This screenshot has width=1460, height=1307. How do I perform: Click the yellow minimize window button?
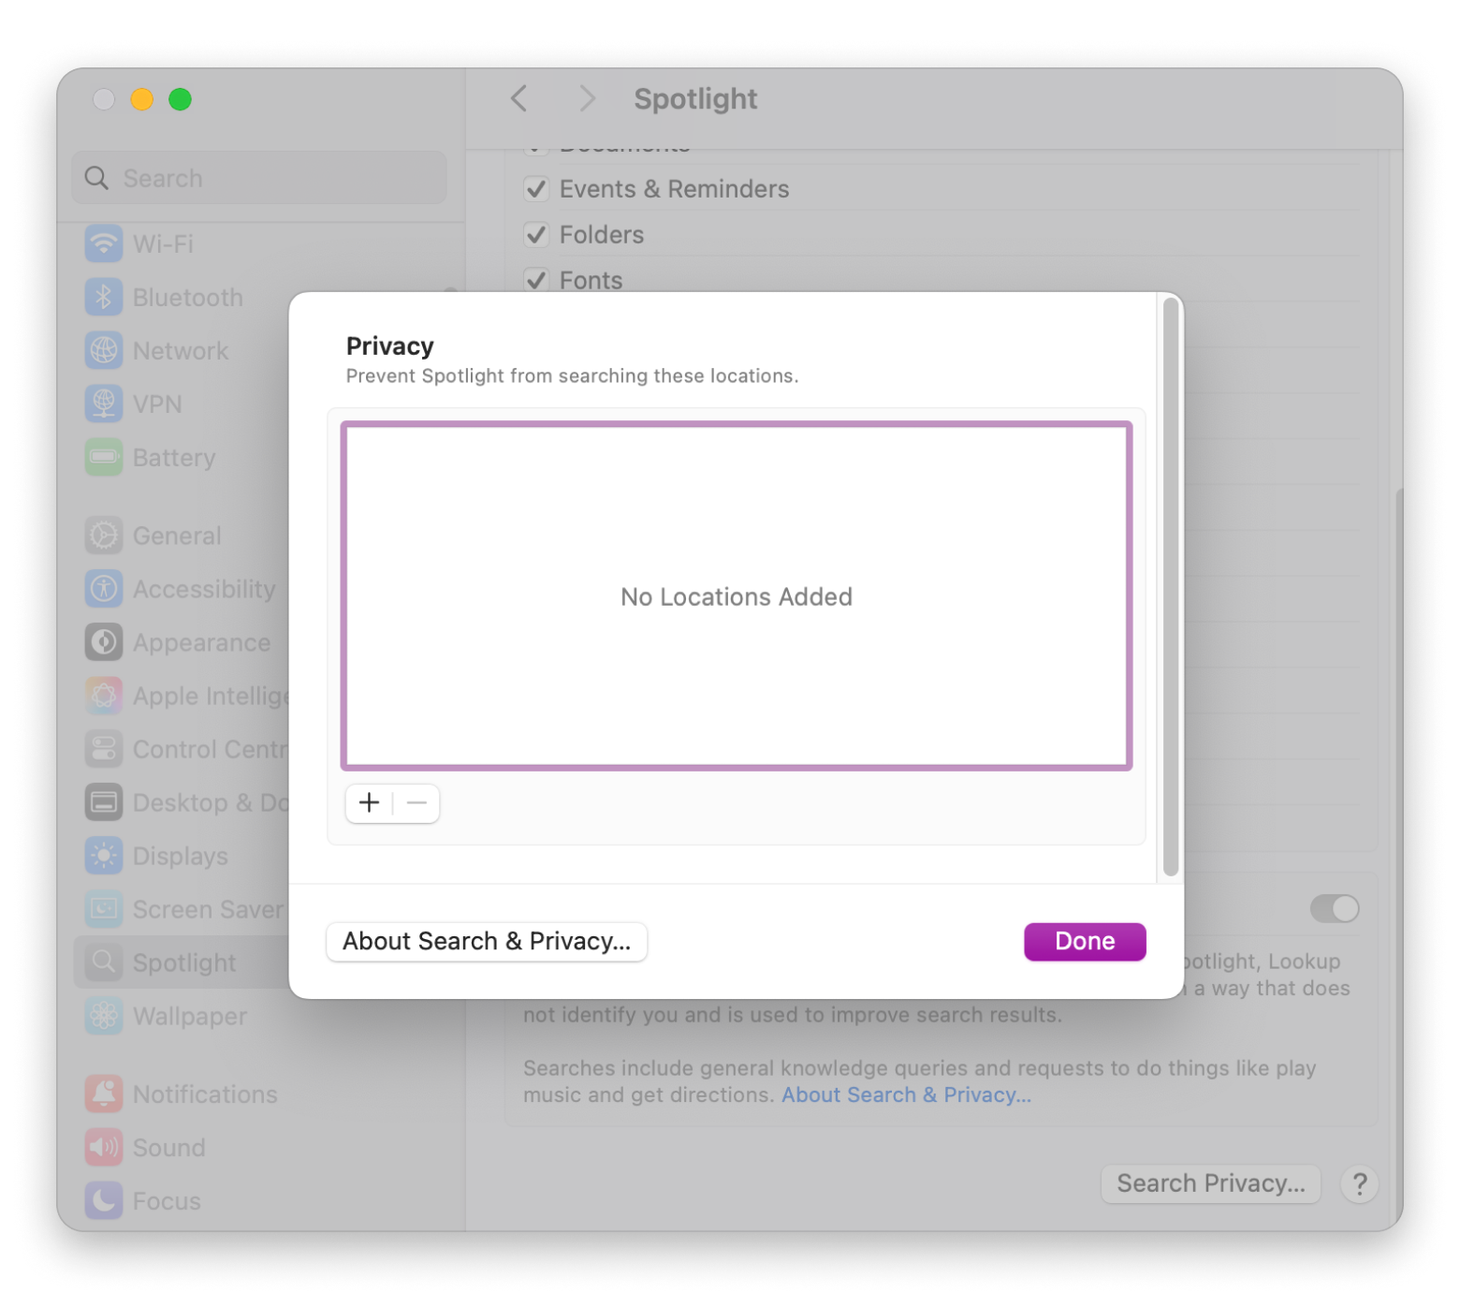[142, 99]
